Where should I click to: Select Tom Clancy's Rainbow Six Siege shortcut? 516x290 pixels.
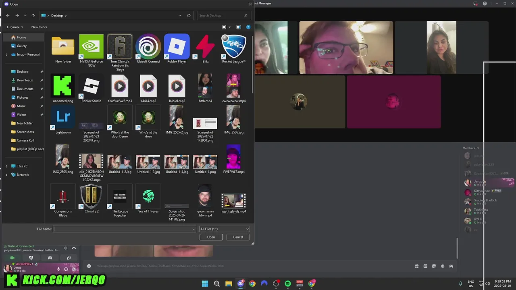120,53
